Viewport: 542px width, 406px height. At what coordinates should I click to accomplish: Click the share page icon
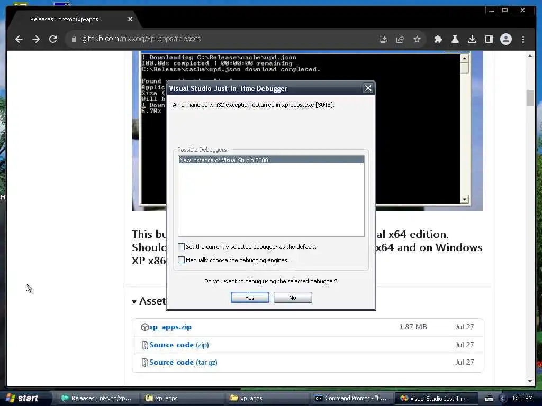click(x=400, y=39)
